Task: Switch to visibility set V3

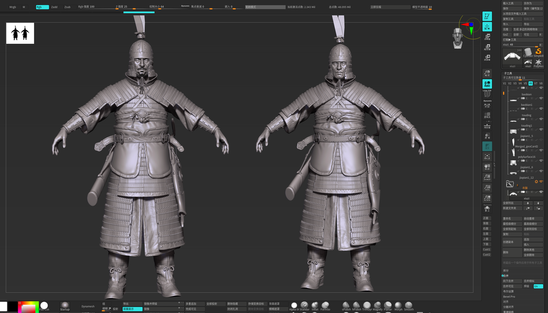Action: click(x=515, y=83)
